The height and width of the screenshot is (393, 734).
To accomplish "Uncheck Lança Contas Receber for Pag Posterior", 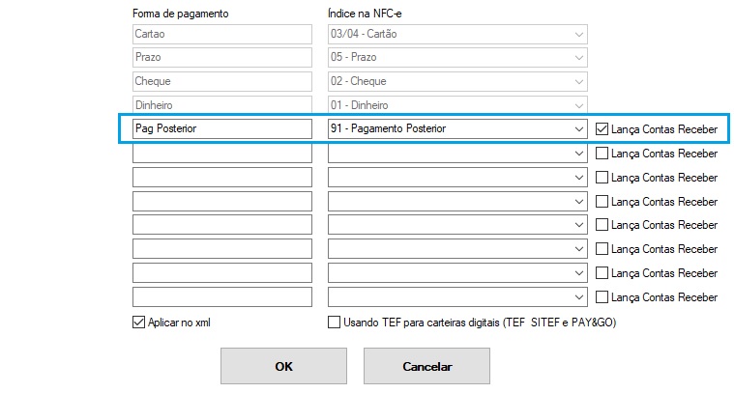I will 602,128.
